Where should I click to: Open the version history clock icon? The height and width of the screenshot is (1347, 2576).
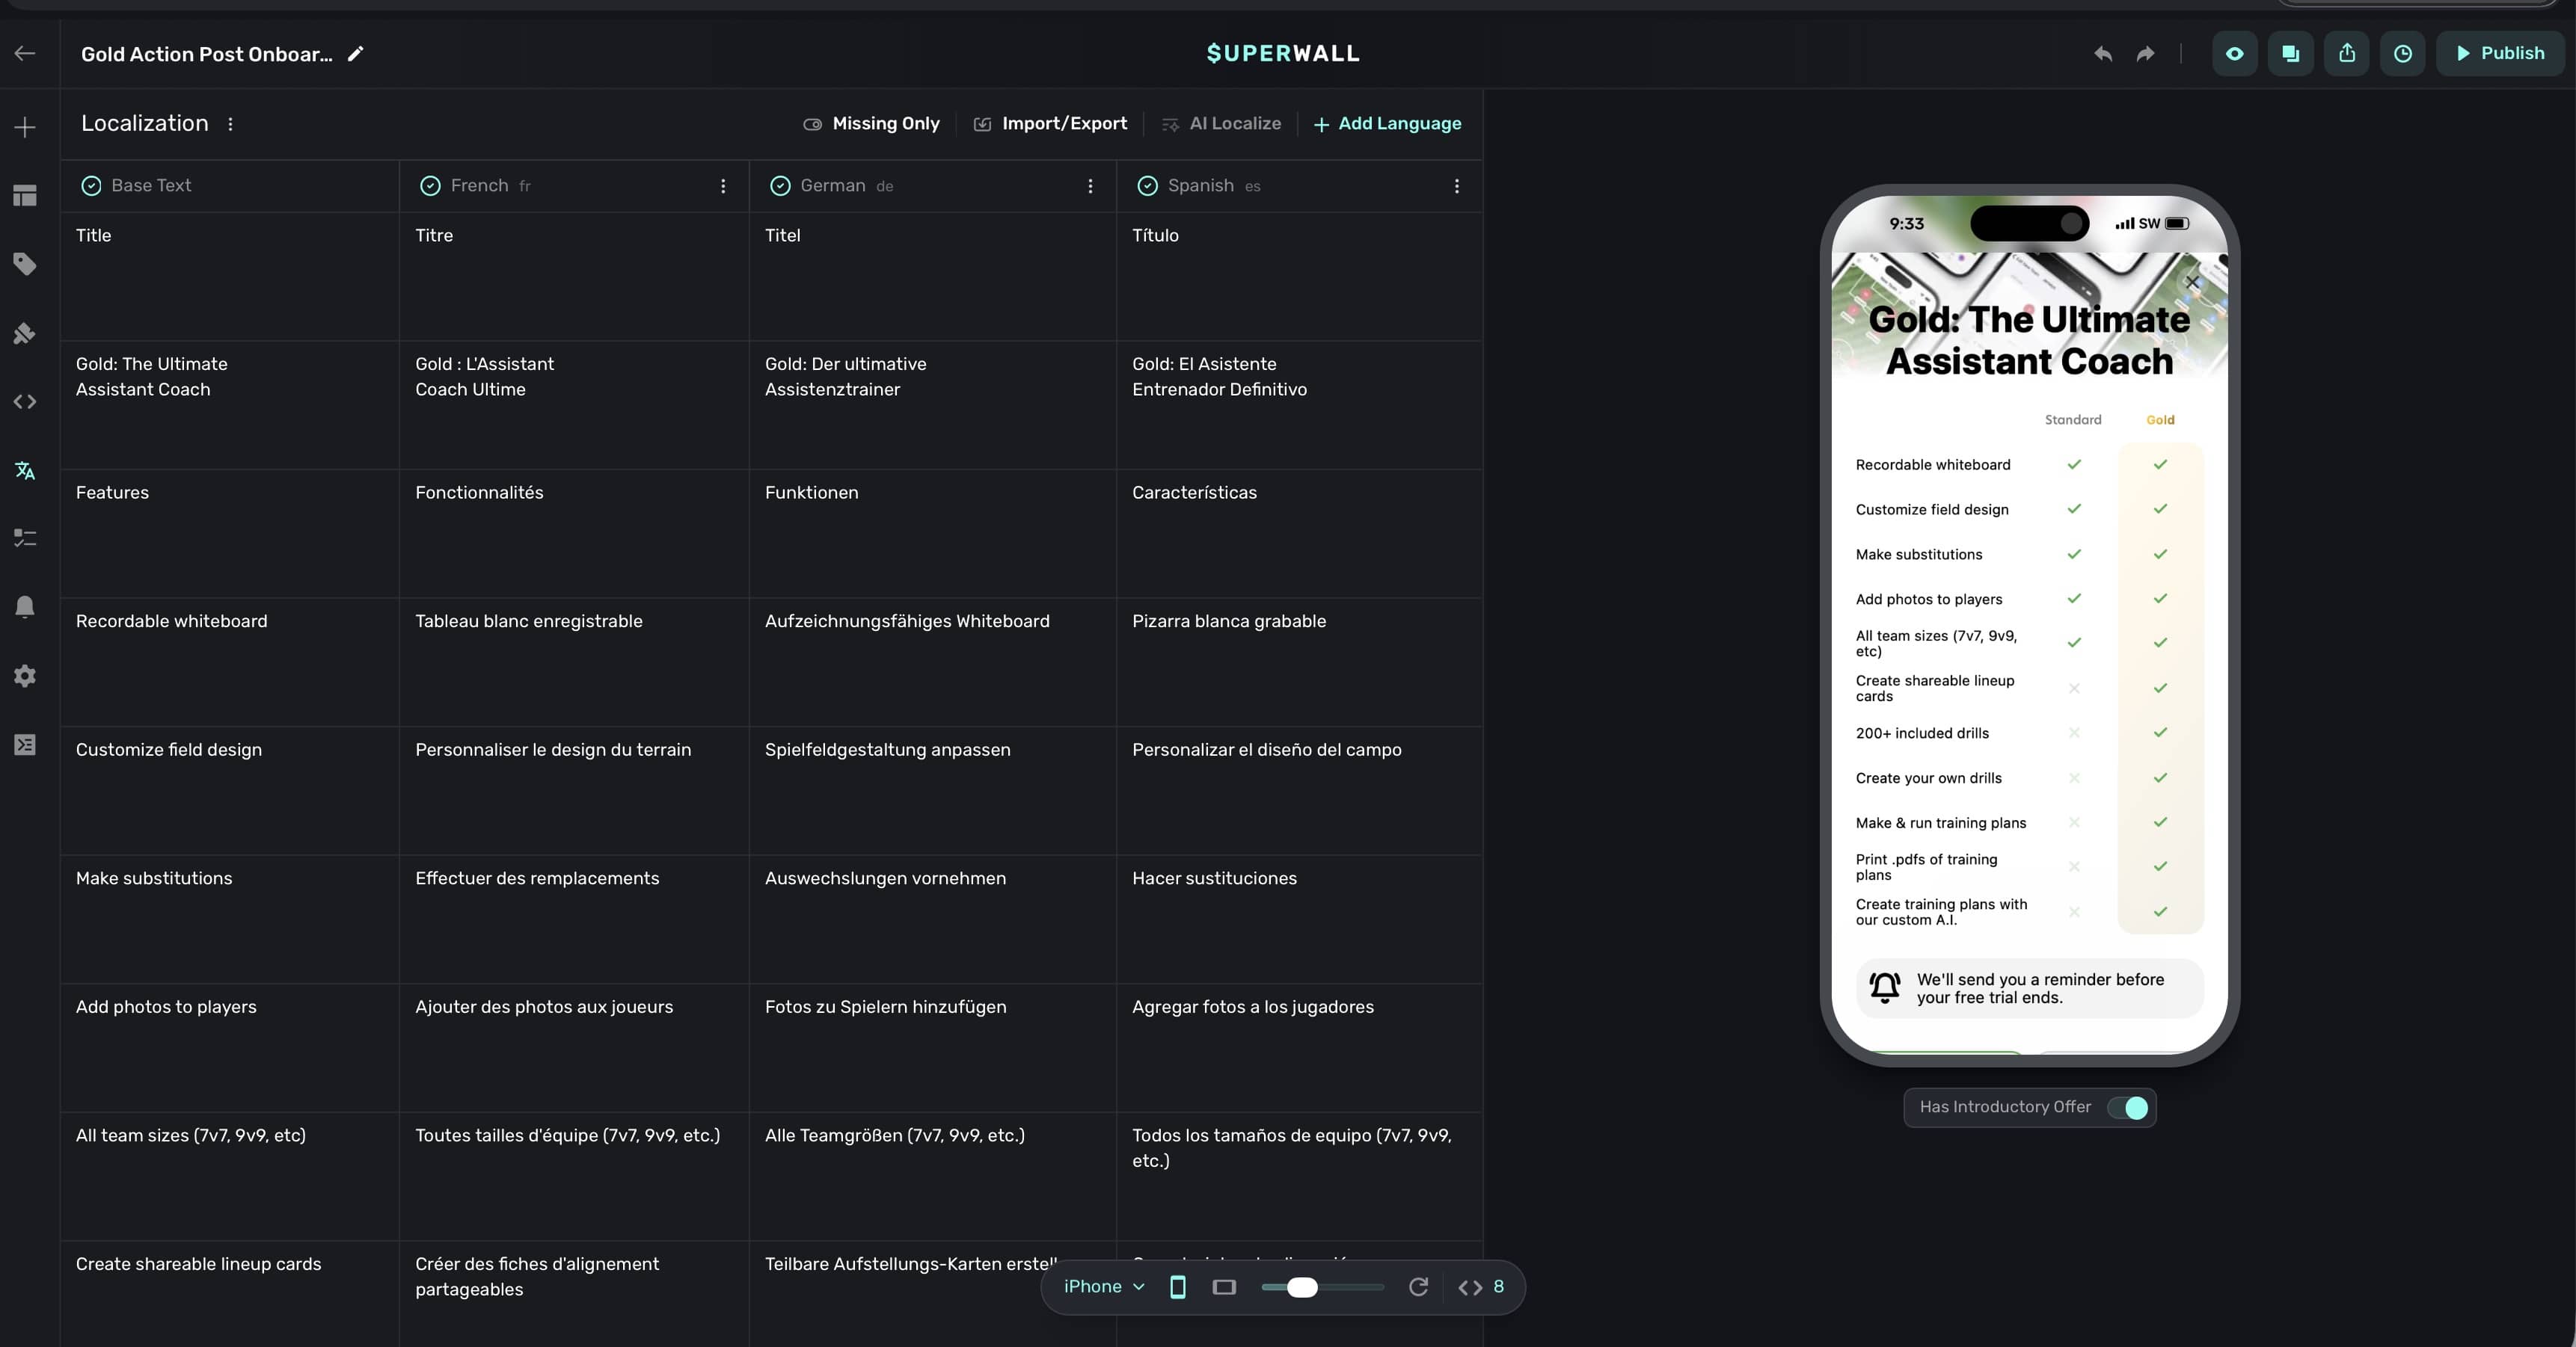click(x=2403, y=53)
